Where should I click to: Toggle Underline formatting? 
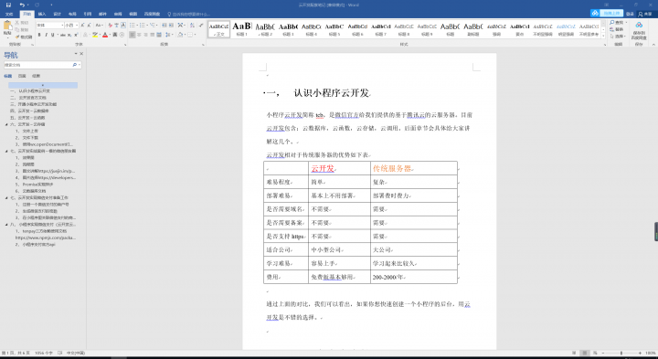pyautogui.click(x=52, y=35)
